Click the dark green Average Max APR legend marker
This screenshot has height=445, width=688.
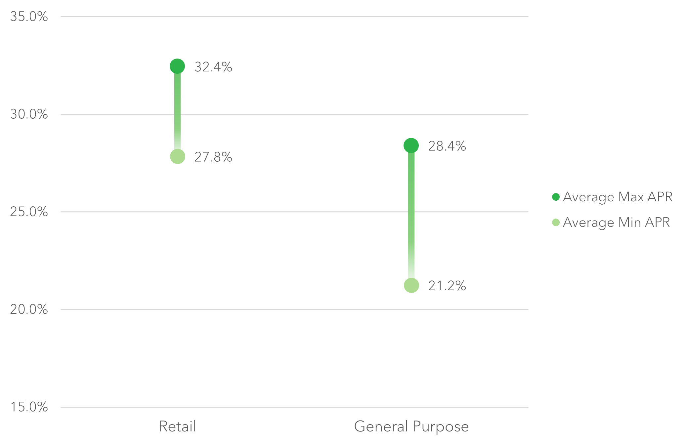[556, 197]
